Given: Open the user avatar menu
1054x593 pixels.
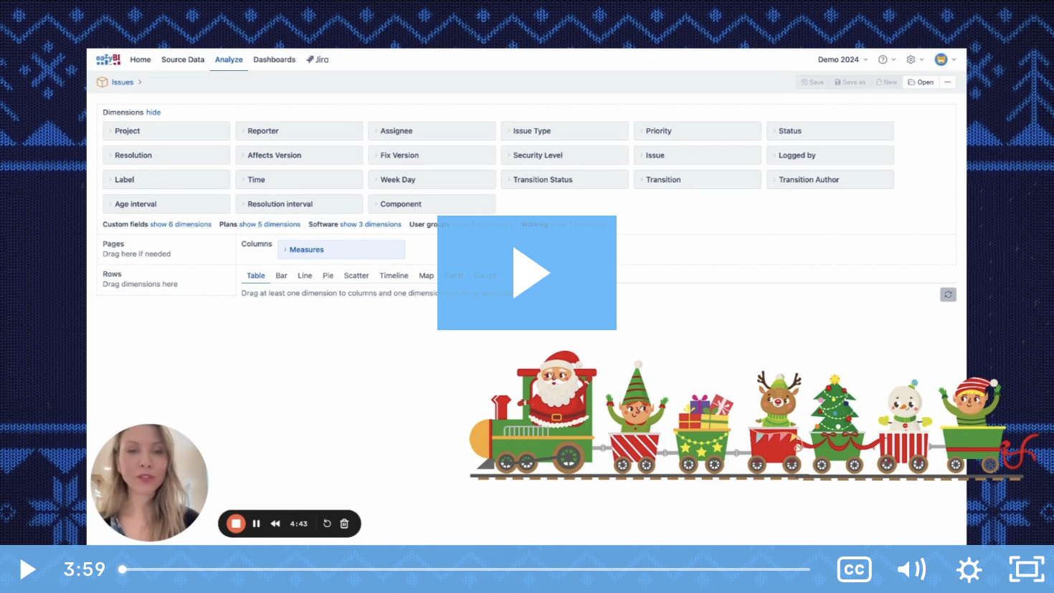Looking at the screenshot, I should pyautogui.click(x=945, y=59).
